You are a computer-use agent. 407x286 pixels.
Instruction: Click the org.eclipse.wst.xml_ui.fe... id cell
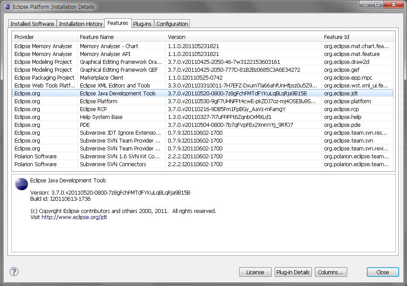[x=356, y=85]
